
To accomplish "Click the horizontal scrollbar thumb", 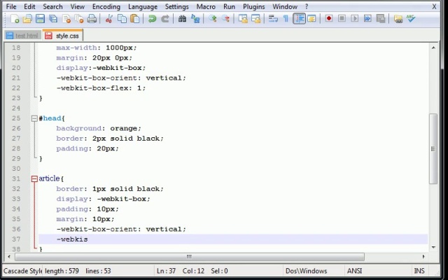I will 190,257.
